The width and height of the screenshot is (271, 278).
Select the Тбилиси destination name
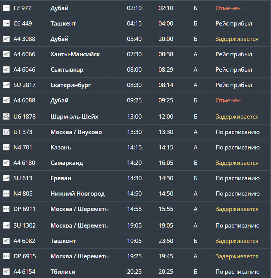[x=63, y=272]
